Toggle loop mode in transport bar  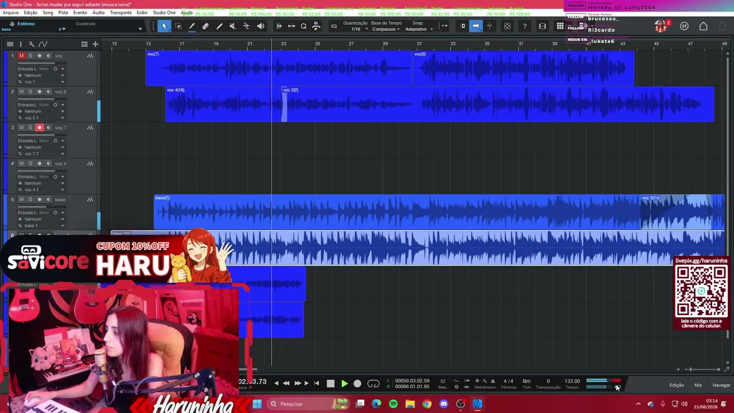[373, 384]
